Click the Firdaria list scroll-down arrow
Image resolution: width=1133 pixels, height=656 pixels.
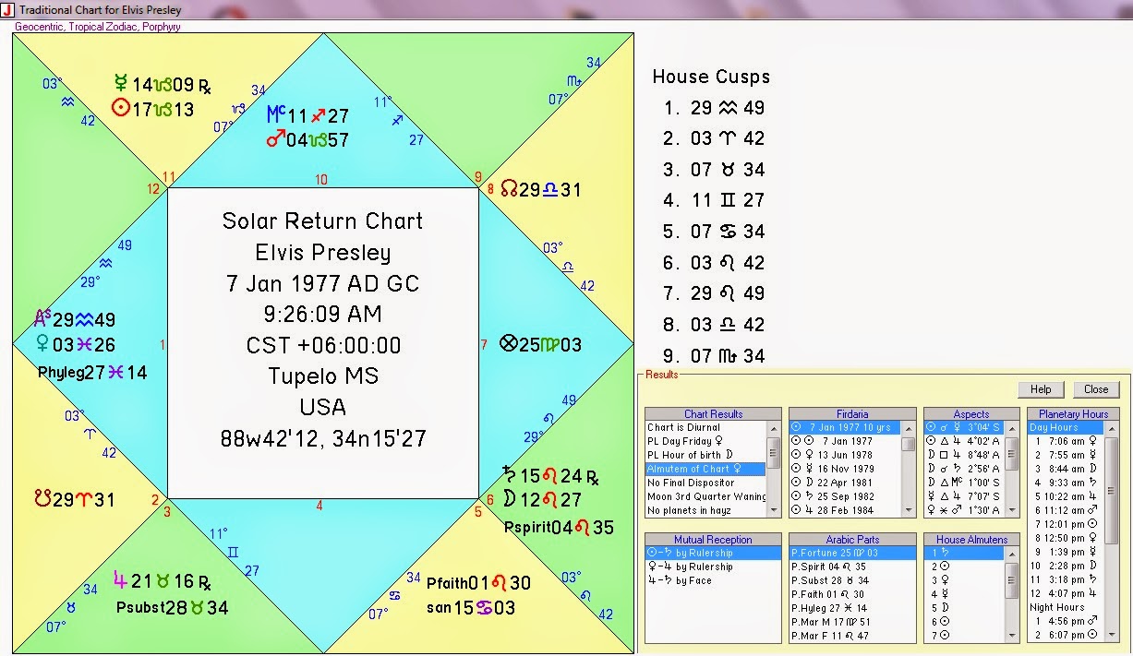pos(909,509)
